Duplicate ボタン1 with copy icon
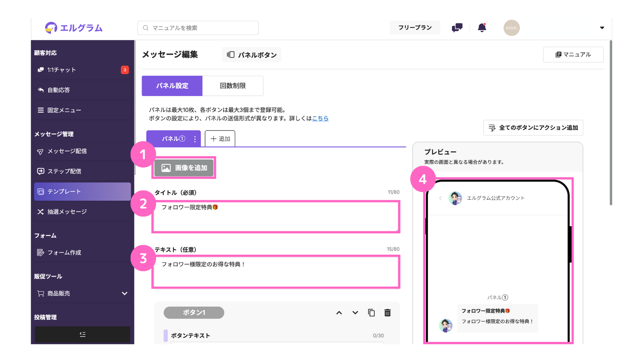The width and height of the screenshot is (643, 362). point(371,313)
